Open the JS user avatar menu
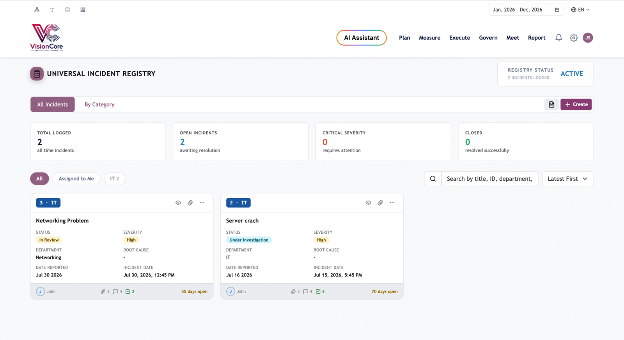 (x=588, y=38)
